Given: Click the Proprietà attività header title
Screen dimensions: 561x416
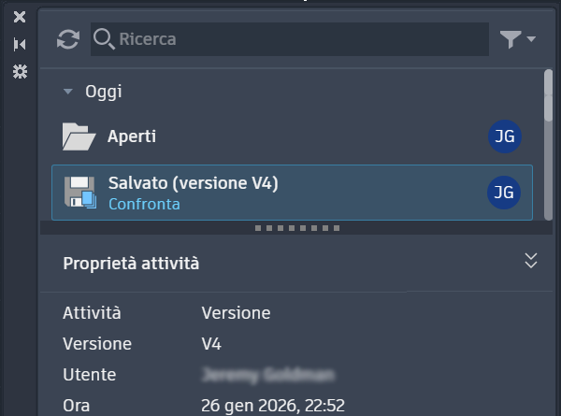Looking at the screenshot, I should point(131,264).
